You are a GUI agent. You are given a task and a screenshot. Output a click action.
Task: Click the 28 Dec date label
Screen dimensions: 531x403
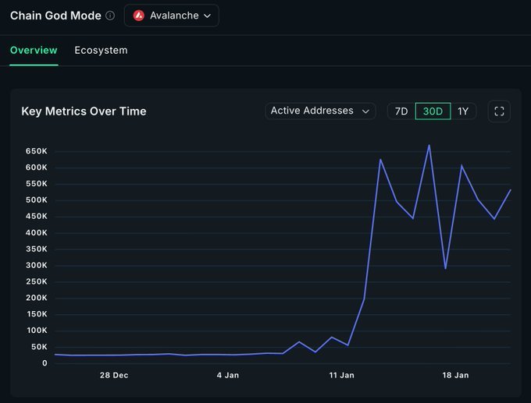click(114, 376)
